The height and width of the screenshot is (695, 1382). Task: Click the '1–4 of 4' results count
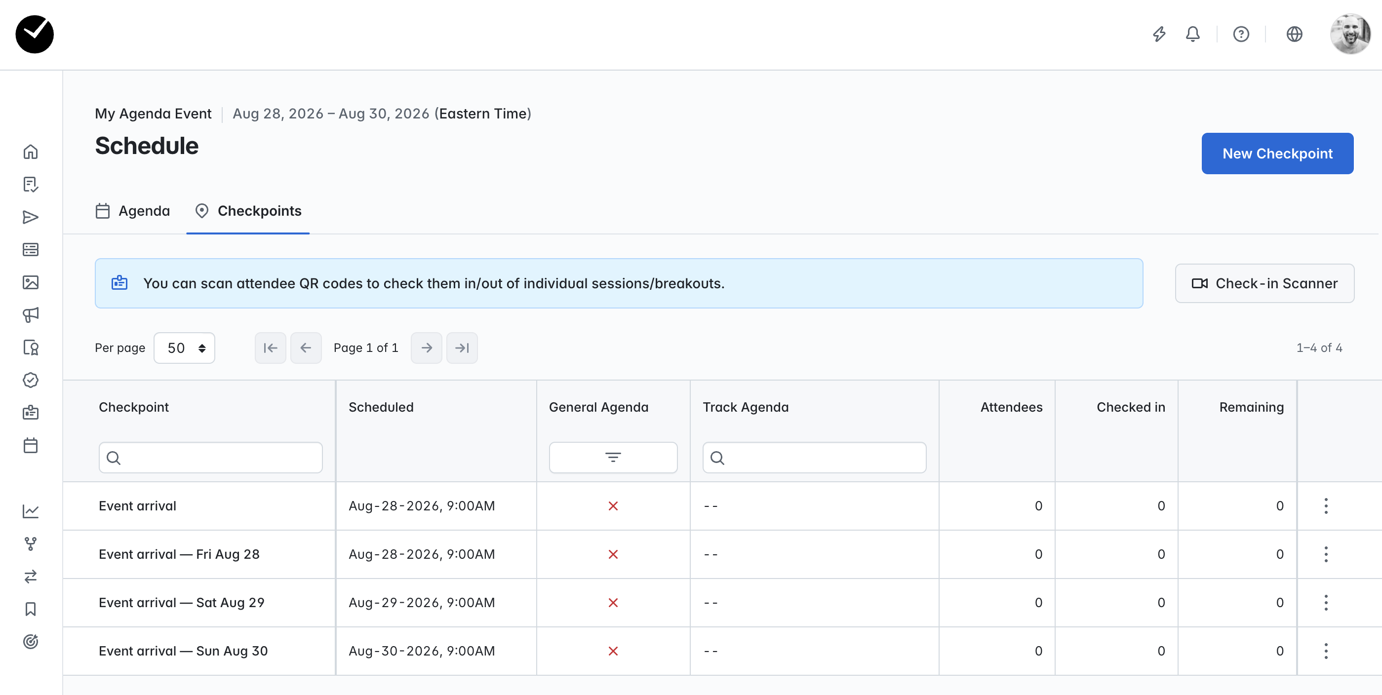[1319, 348]
